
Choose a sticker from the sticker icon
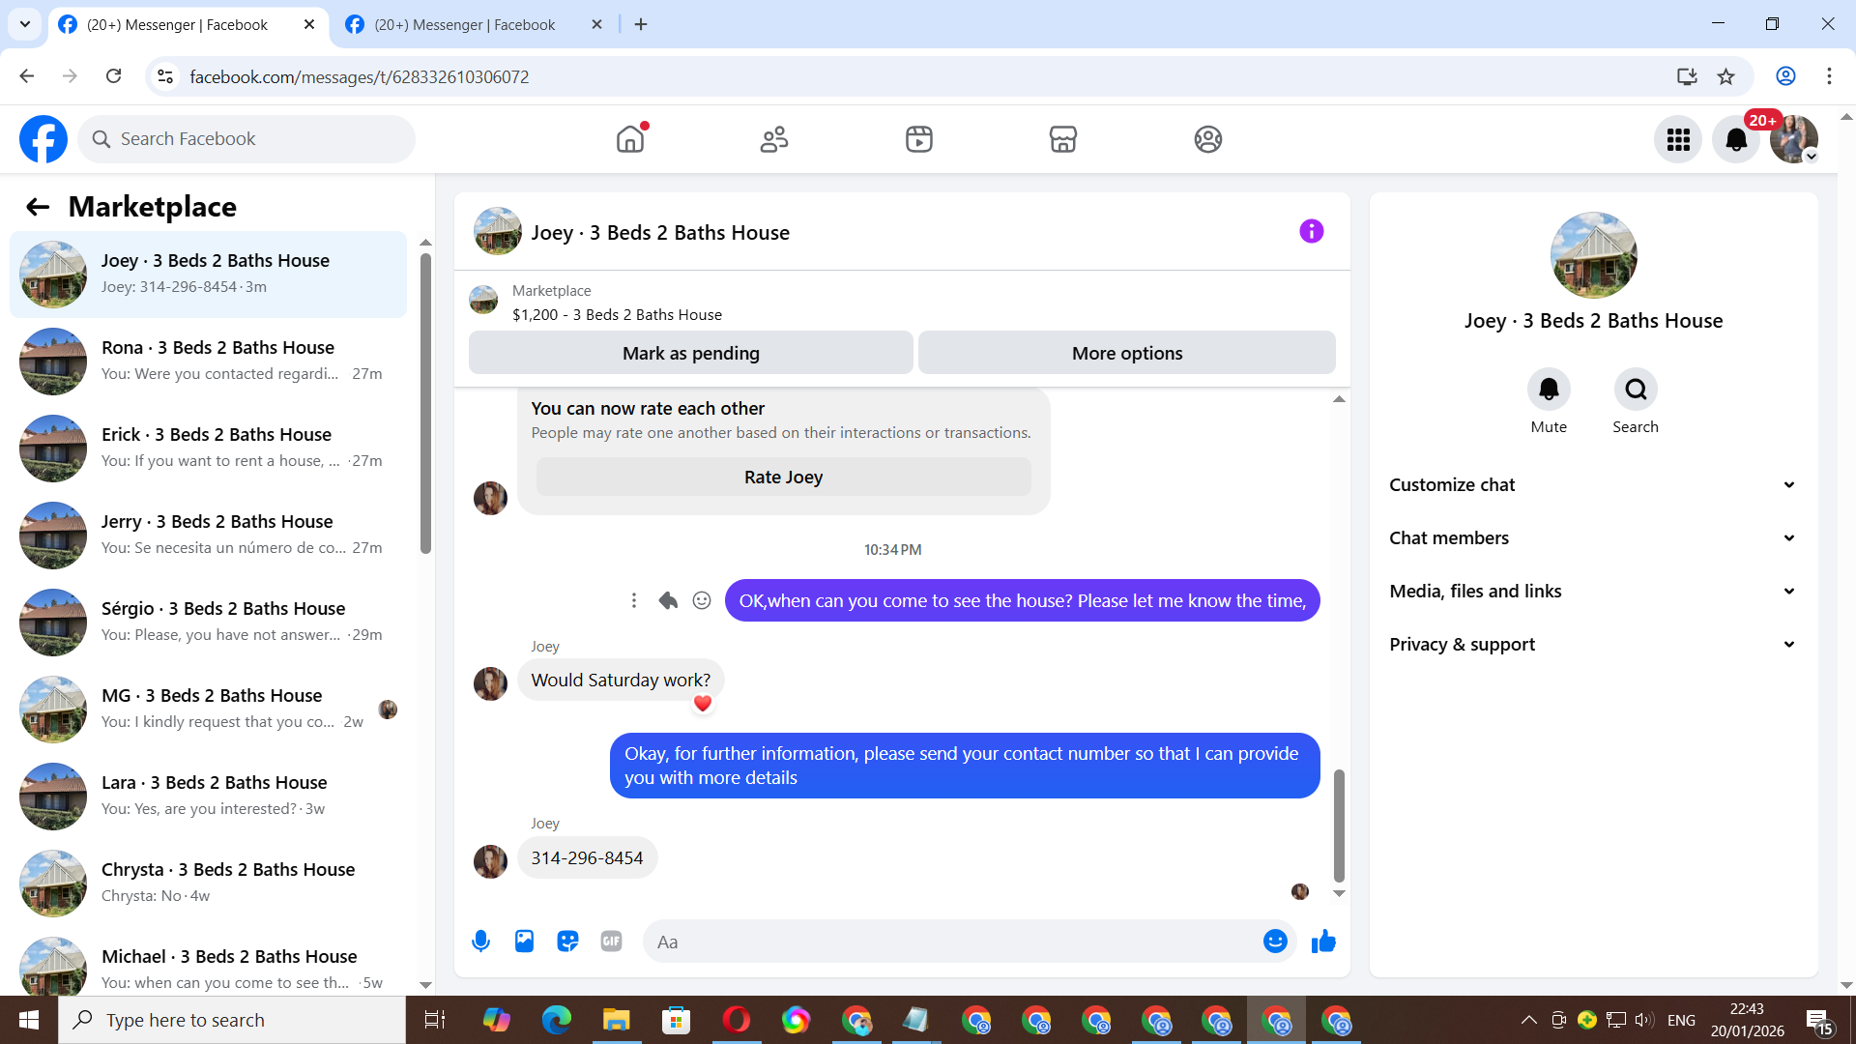(567, 942)
